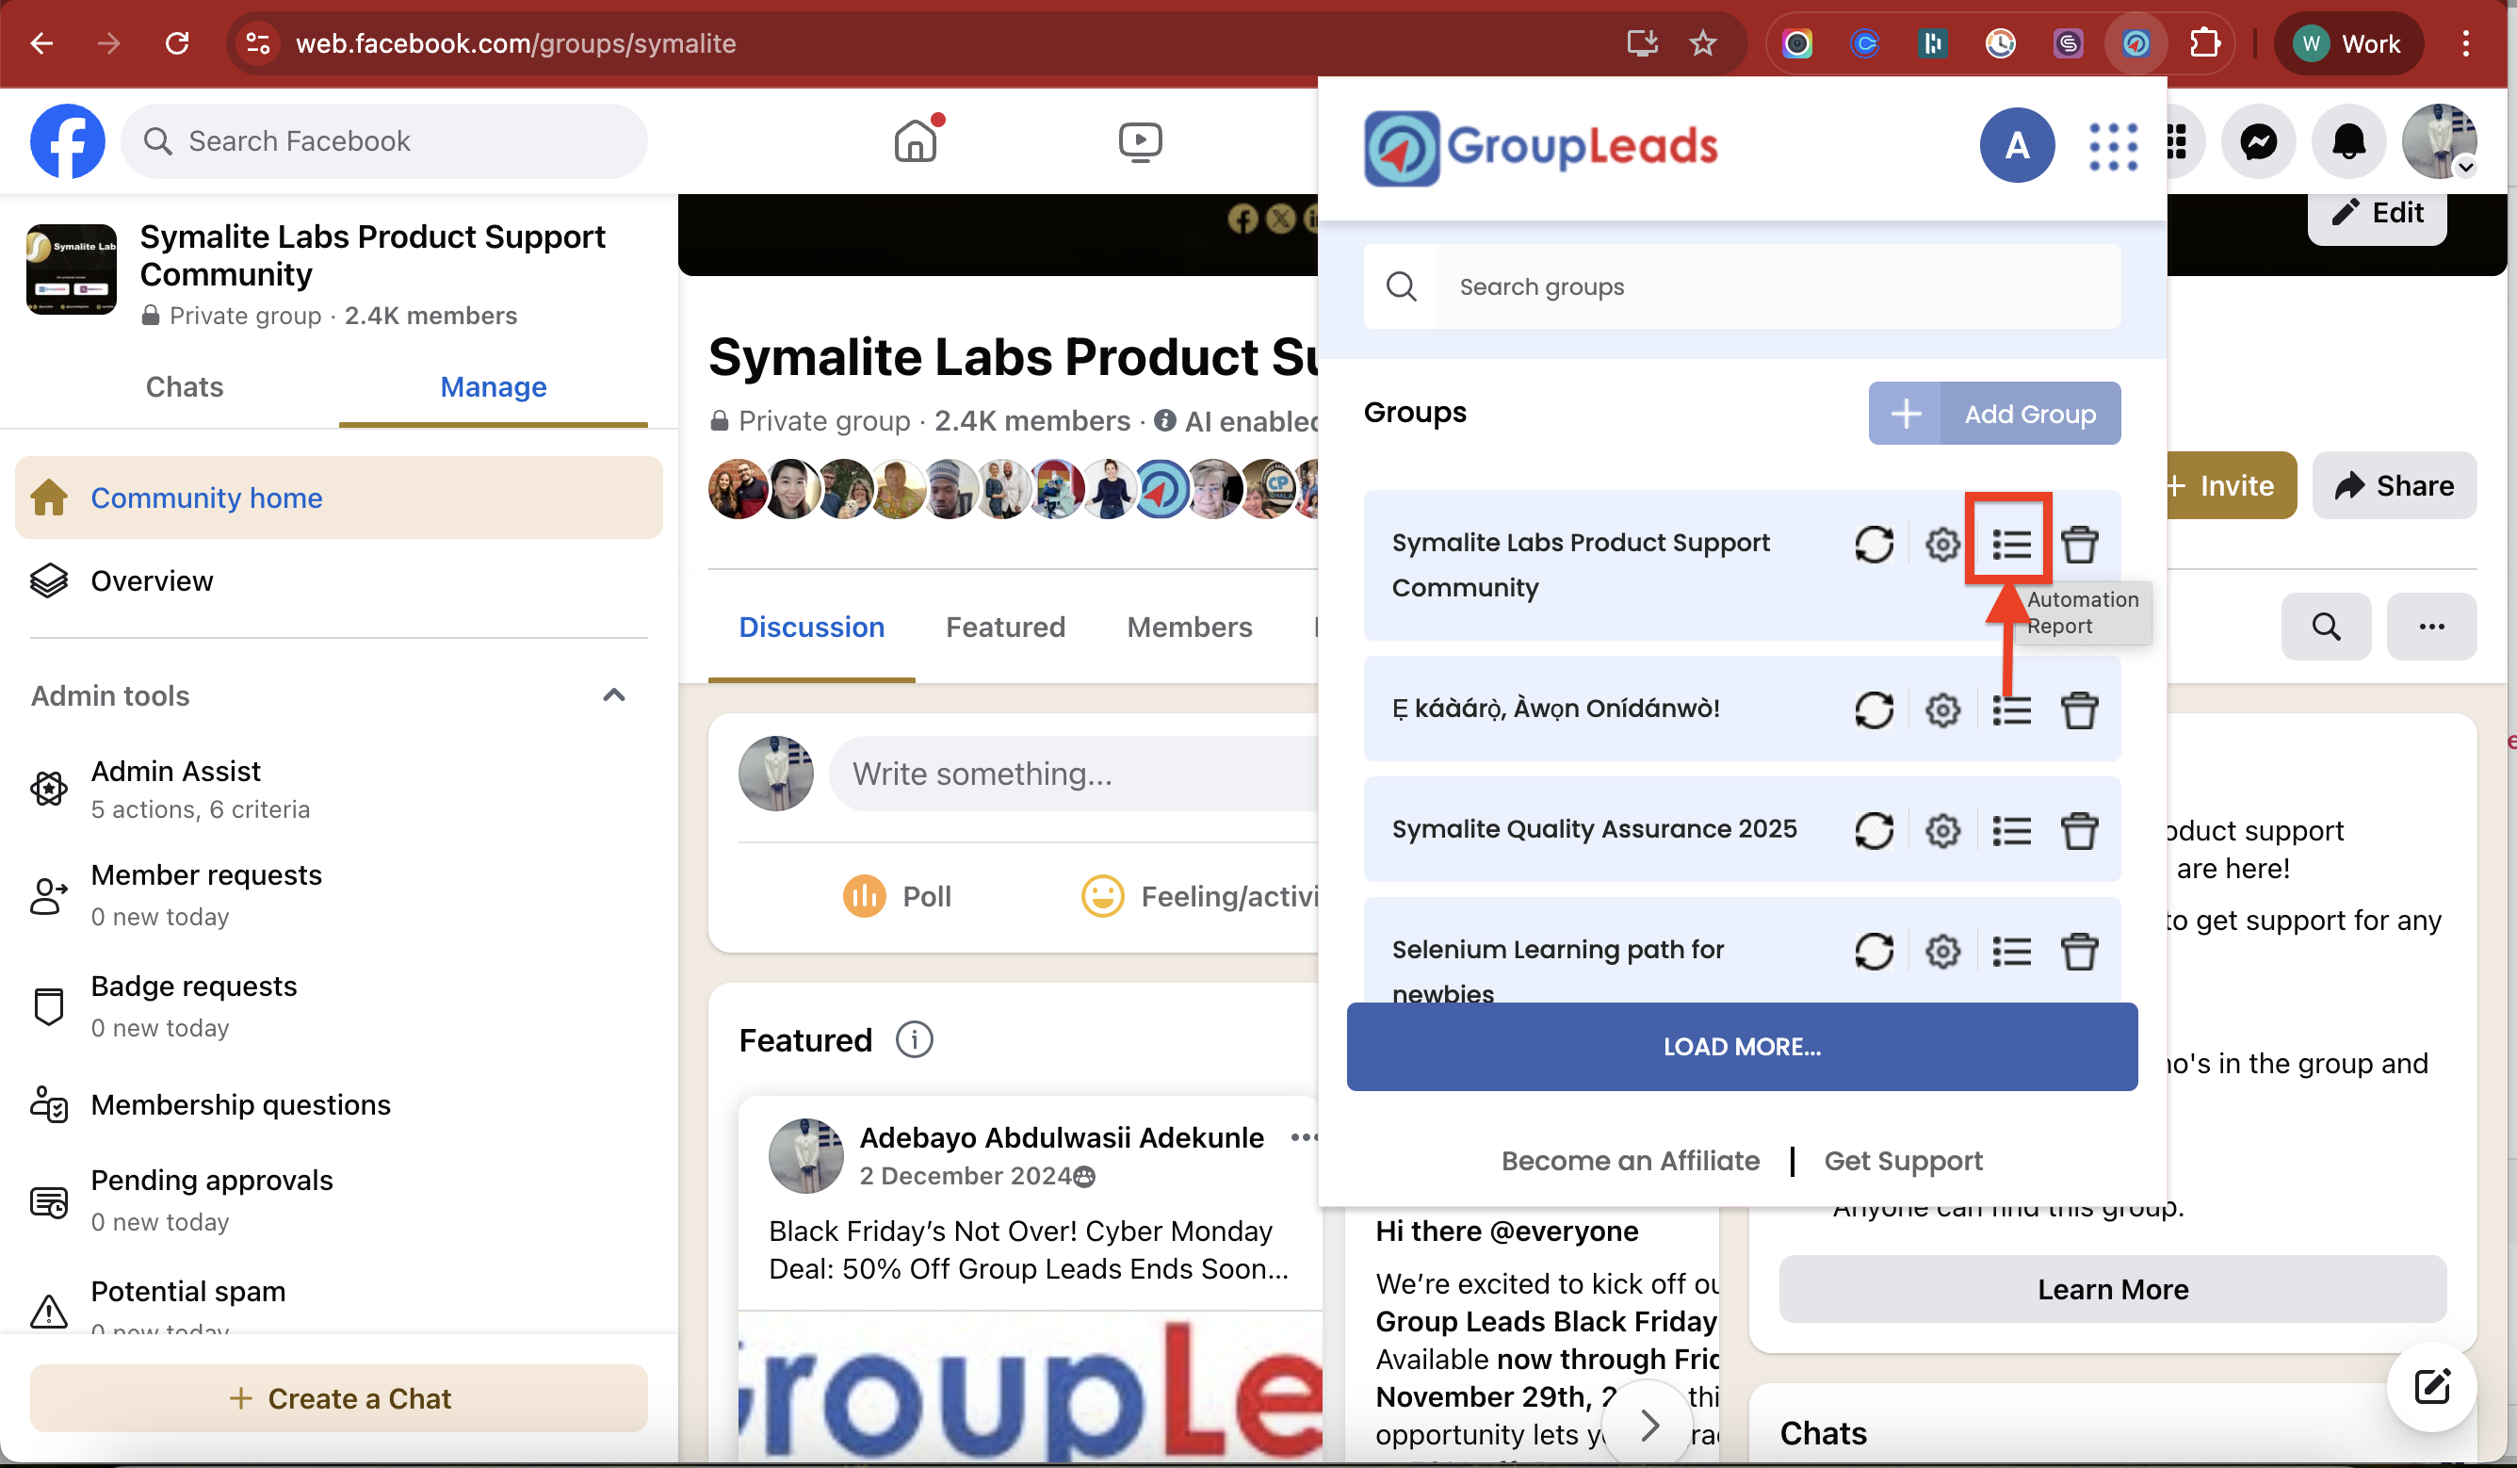This screenshot has height=1468, width=2517.
Task: Click the Add Group button
Action: [x=1993, y=413]
